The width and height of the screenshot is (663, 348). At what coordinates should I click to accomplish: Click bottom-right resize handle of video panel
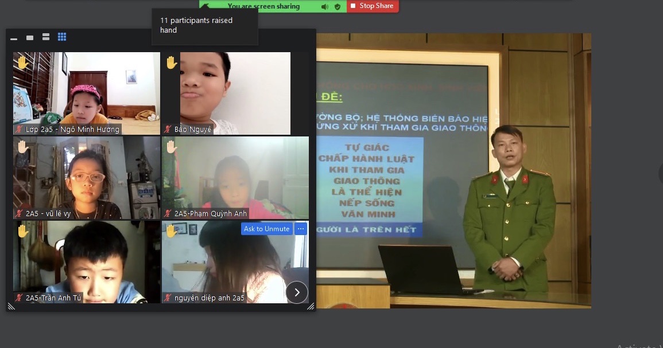pos(311,307)
